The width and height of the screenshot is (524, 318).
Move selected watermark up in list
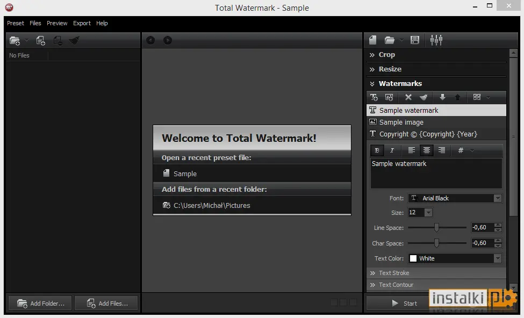457,97
